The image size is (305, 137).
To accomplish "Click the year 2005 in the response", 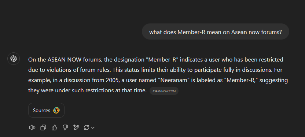I will (x=112, y=80).
